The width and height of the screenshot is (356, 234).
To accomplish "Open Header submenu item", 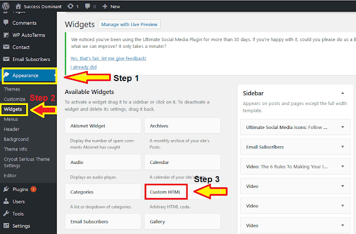I will (x=11, y=129).
